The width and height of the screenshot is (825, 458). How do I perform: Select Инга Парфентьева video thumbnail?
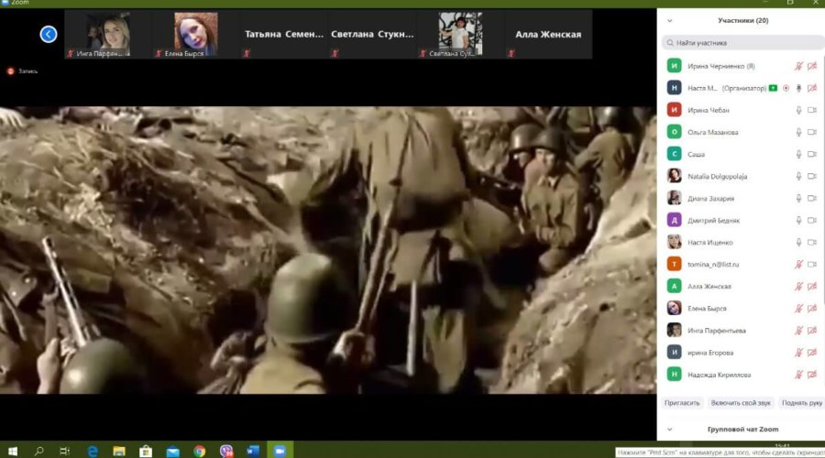coord(108,35)
